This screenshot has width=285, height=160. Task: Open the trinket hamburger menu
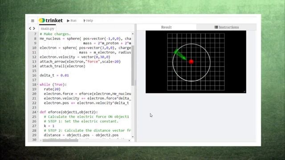pyautogui.click(x=33, y=21)
